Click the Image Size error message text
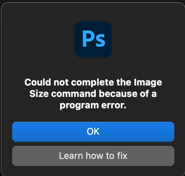The height and width of the screenshot is (176, 185). coord(93,94)
